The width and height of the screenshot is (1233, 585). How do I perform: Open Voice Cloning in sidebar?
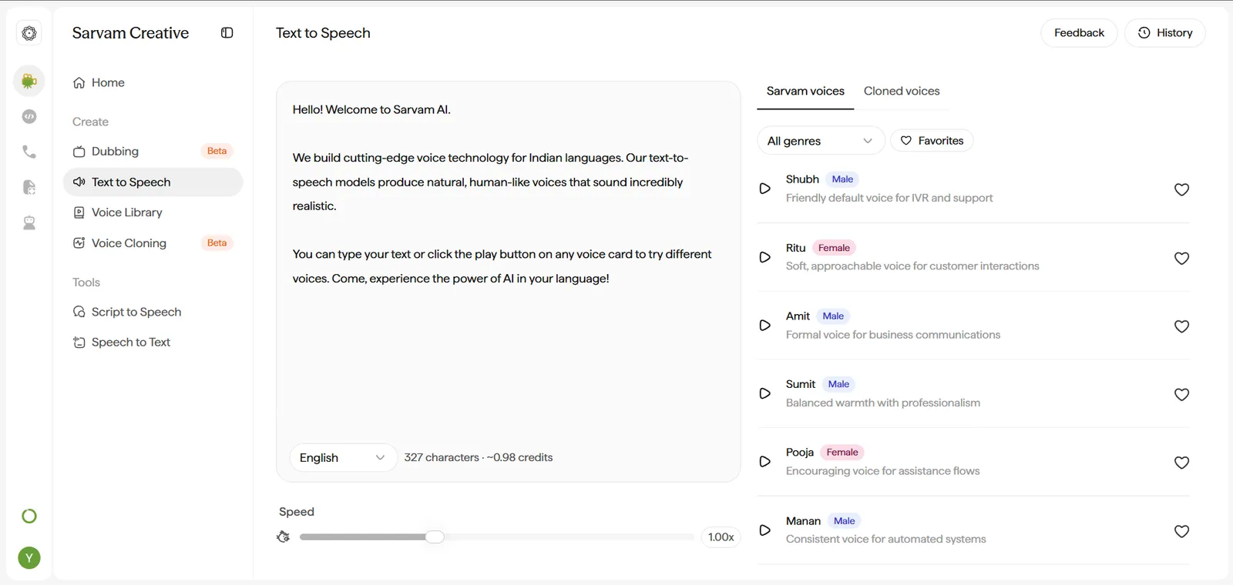153,243
